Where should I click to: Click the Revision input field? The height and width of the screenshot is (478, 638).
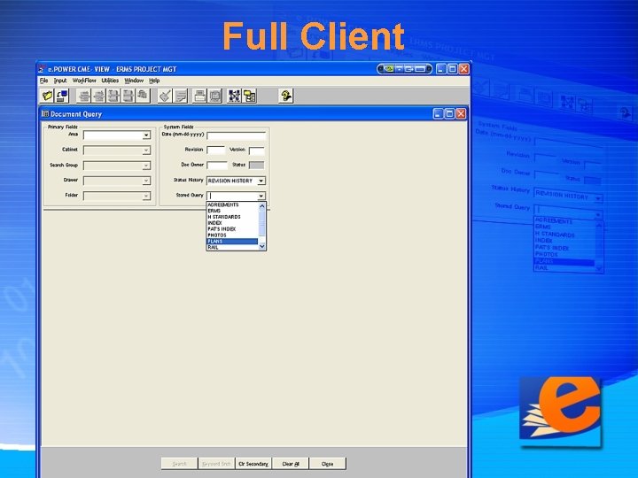(215, 150)
